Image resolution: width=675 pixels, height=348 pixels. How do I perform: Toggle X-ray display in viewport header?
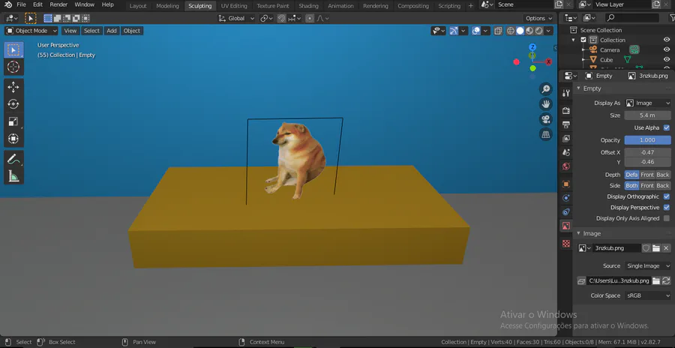[x=498, y=31]
